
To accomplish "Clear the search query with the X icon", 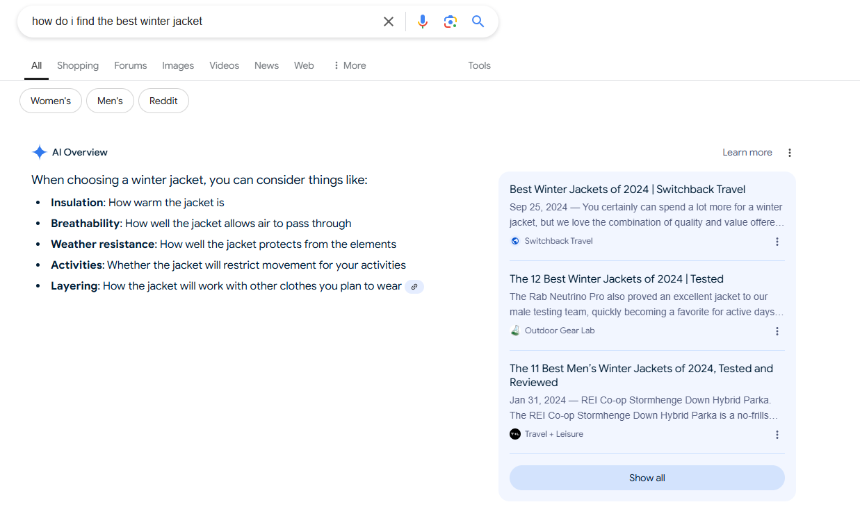I will [x=389, y=22].
